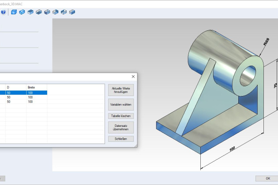Click the last view cube icon in toolbar
The image size is (278, 185).
[72, 12]
